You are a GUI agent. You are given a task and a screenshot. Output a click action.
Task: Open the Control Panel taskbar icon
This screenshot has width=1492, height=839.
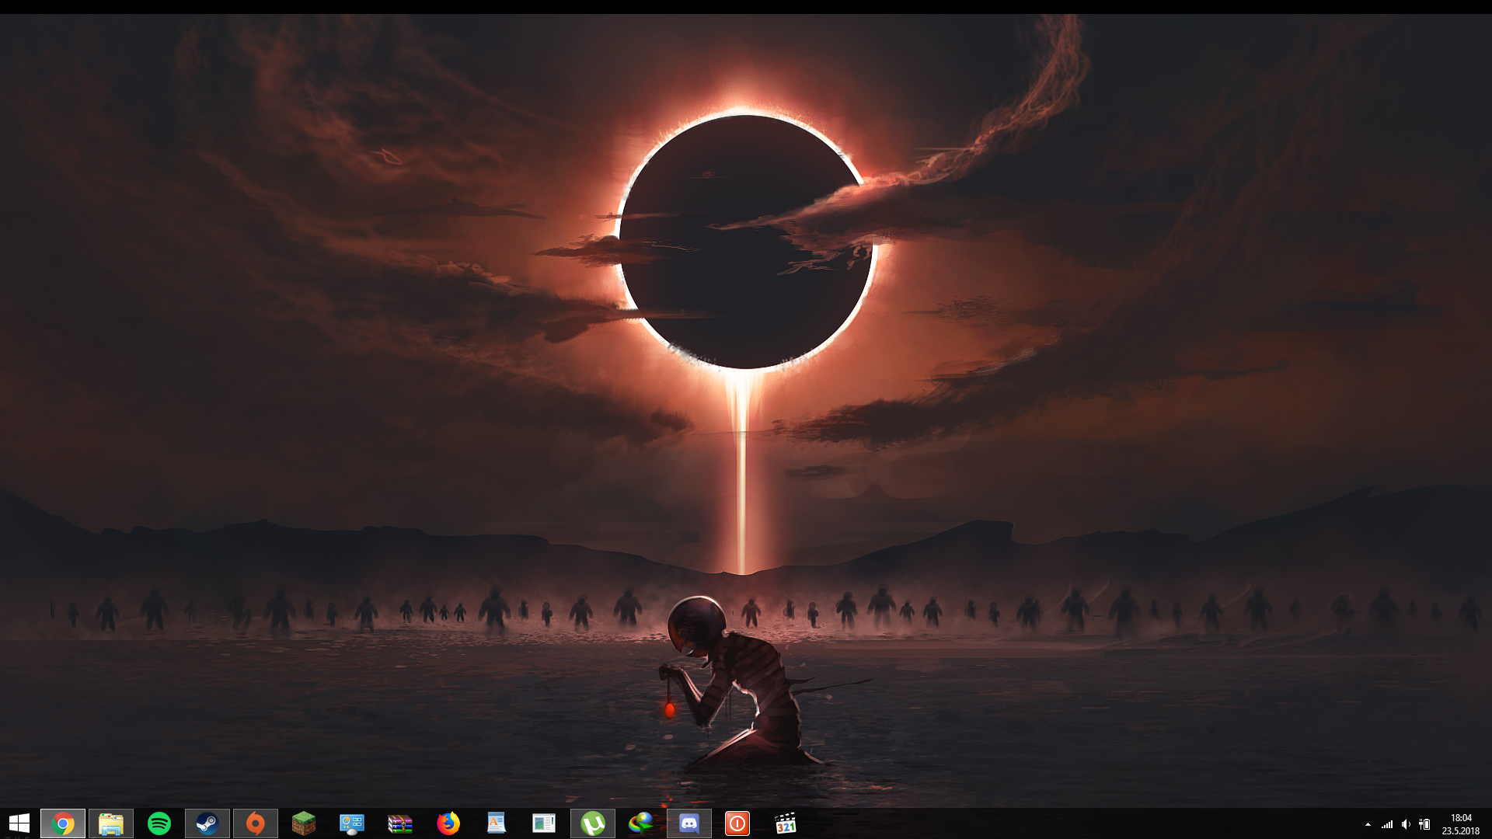pos(352,823)
